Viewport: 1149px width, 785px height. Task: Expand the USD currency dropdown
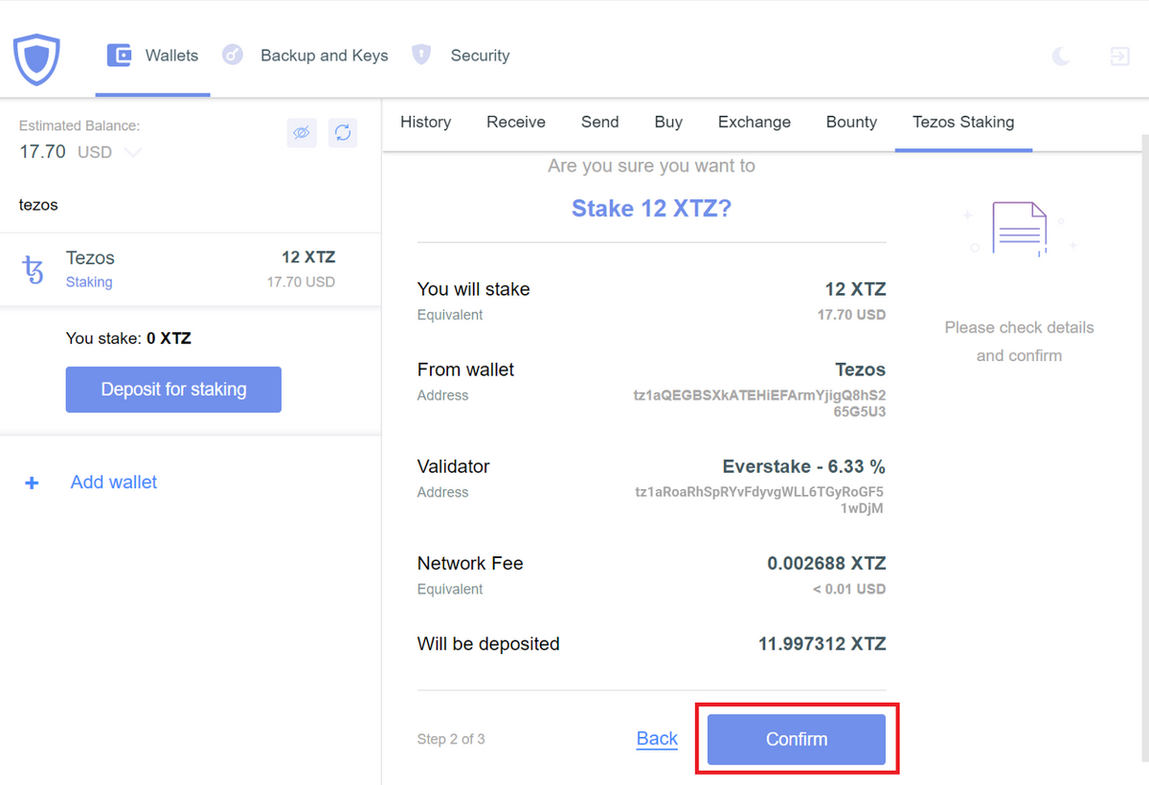pyautogui.click(x=133, y=152)
